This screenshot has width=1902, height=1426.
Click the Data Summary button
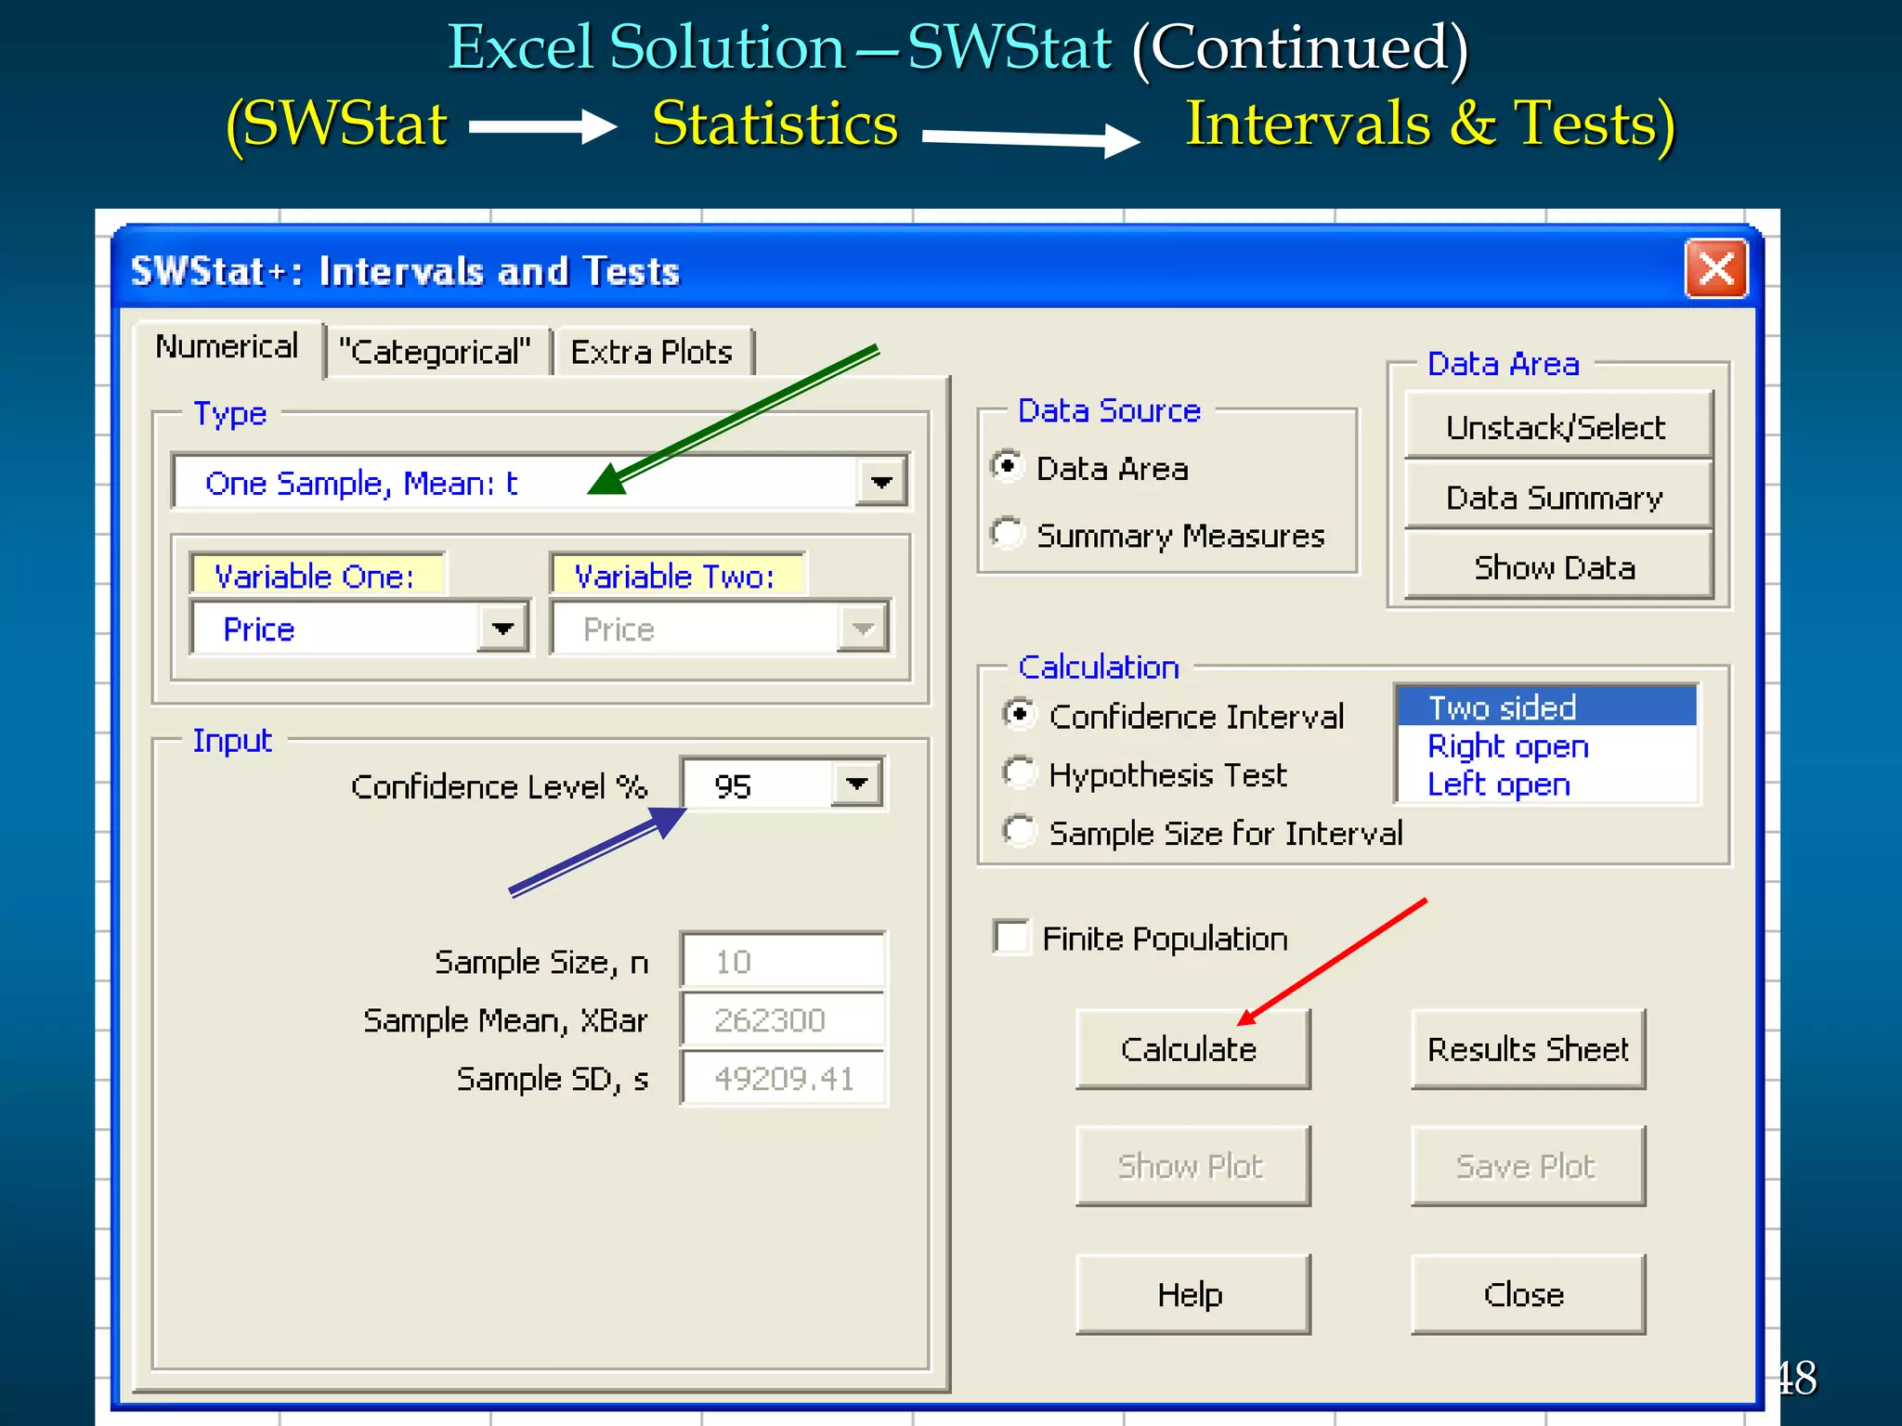coord(1557,498)
